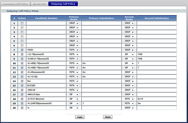Expand Second Route dropdown for rule 14

tap(129, 81)
